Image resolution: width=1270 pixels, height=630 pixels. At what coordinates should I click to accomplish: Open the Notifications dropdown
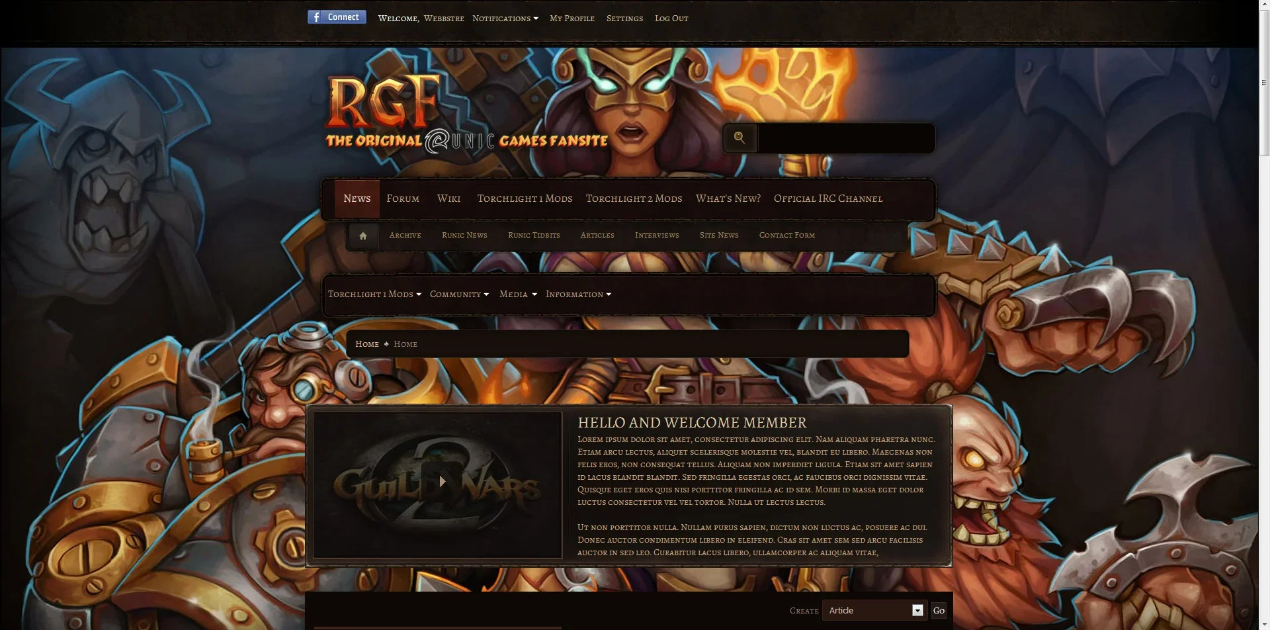[505, 19]
